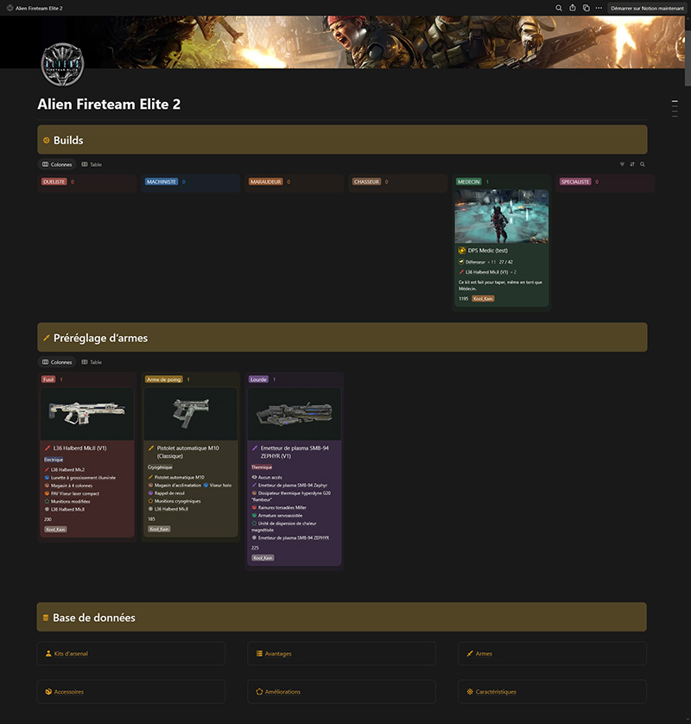This screenshot has height=724, width=691.
Task: Open the table of contents outline icon
Action: [x=675, y=109]
